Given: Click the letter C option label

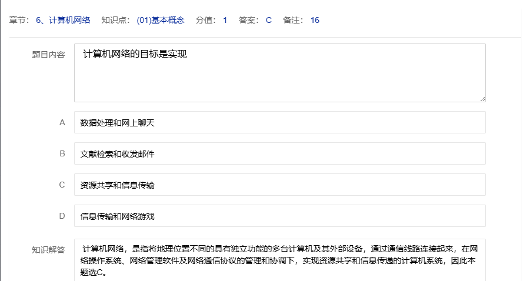Looking at the screenshot, I should [62, 185].
